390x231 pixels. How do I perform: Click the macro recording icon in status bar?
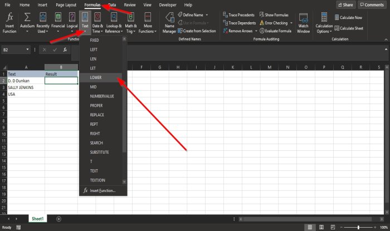18,227
